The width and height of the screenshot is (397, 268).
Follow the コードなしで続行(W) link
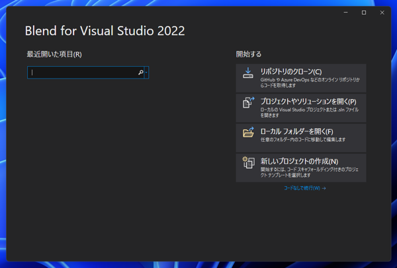304,188
